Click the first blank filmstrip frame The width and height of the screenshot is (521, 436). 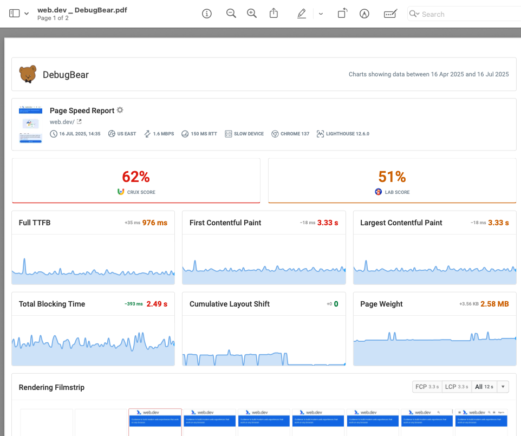(x=47, y=422)
